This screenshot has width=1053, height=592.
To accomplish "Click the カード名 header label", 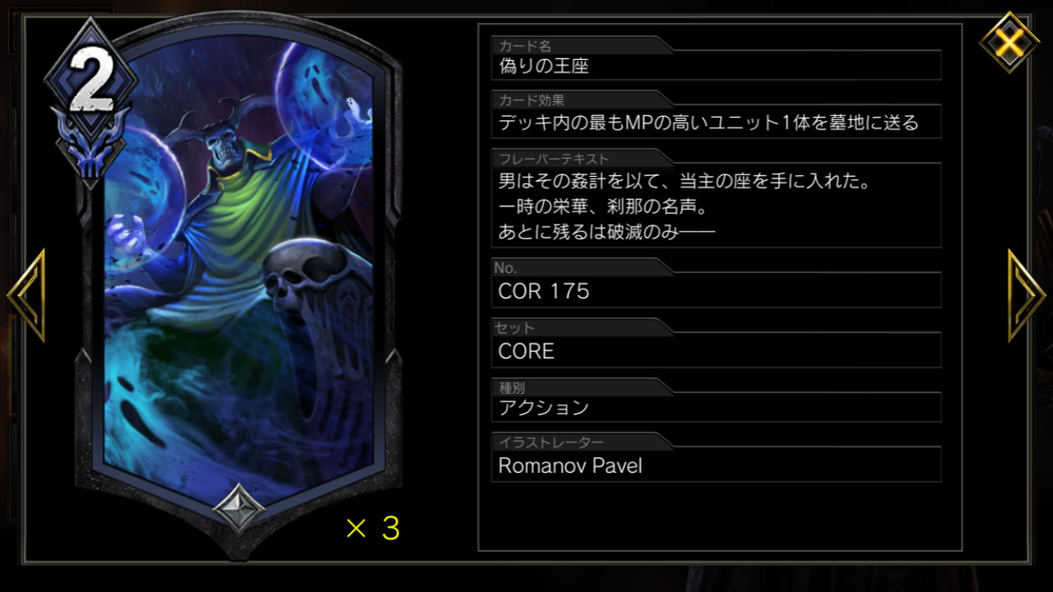I will (525, 46).
